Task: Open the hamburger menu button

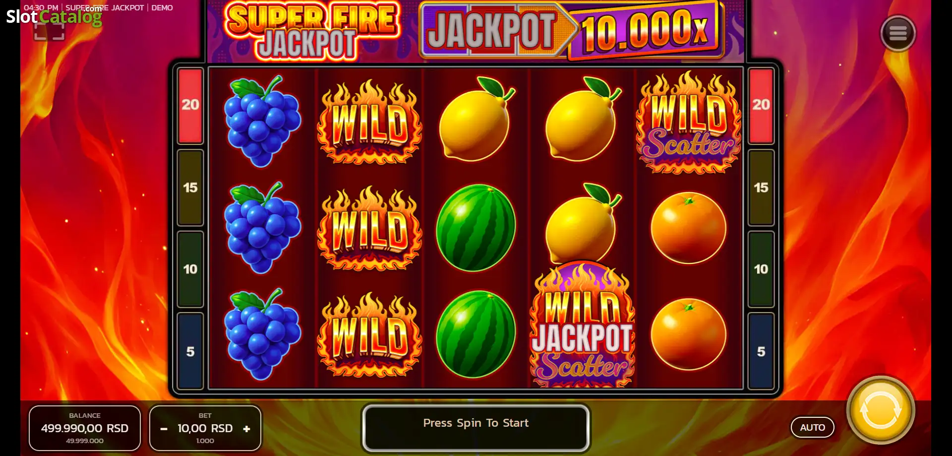Action: [897, 33]
